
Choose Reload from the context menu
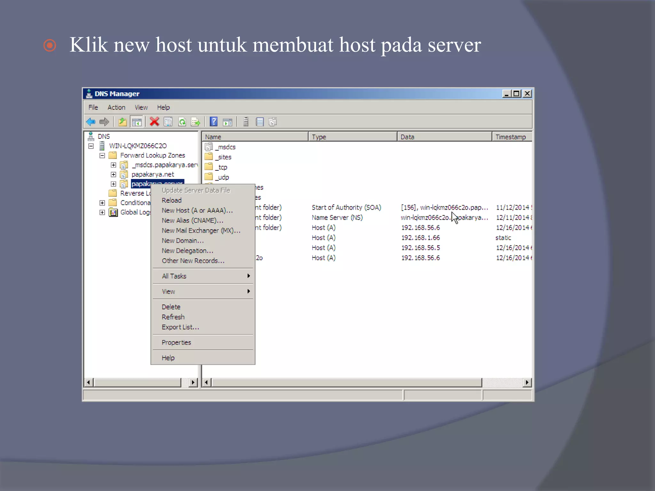click(203, 200)
